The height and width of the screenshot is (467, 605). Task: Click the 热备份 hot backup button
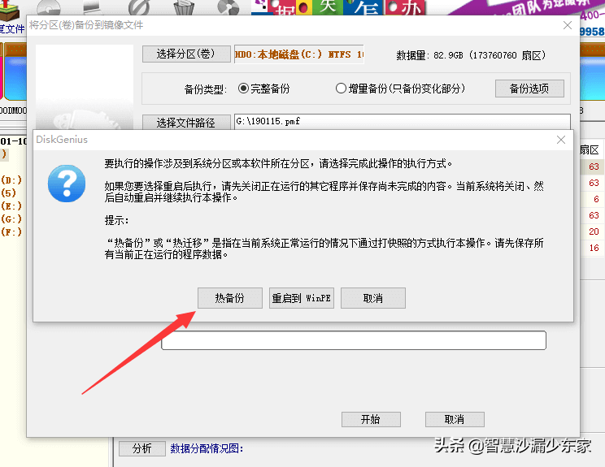[x=230, y=298]
